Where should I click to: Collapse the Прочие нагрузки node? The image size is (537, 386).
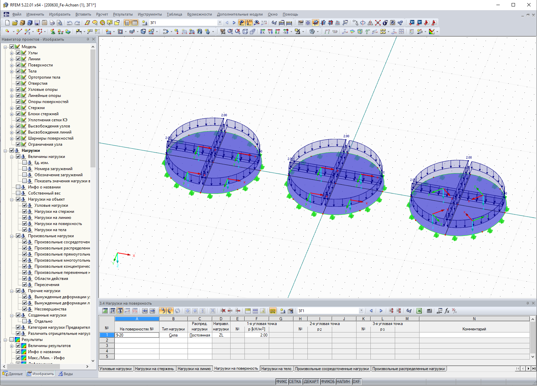click(x=12, y=291)
